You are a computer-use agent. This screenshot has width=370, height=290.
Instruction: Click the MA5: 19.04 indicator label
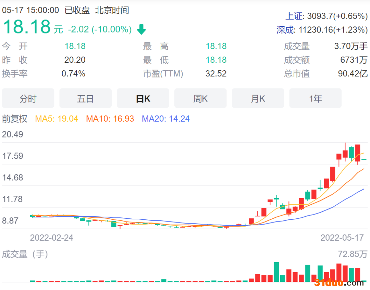coord(57,119)
